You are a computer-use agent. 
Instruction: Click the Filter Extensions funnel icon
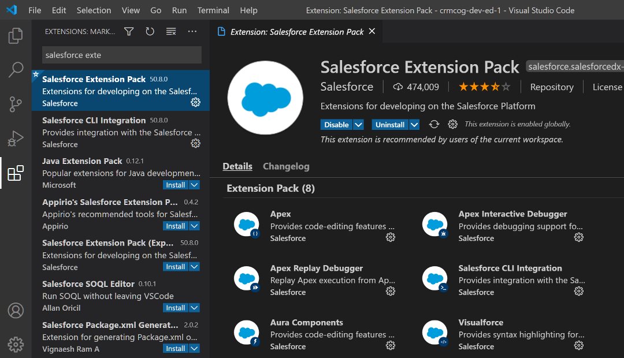tap(129, 31)
